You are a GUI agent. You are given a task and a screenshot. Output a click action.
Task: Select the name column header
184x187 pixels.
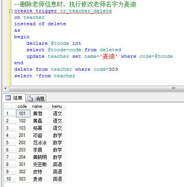pos(40,106)
